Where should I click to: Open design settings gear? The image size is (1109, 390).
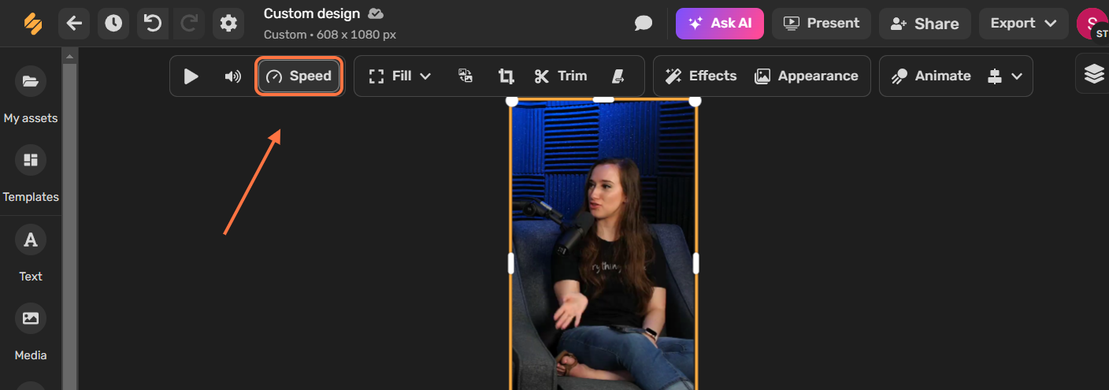coord(228,24)
